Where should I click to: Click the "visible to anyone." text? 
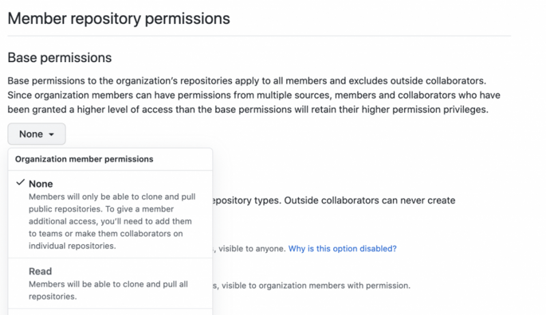tap(250, 249)
